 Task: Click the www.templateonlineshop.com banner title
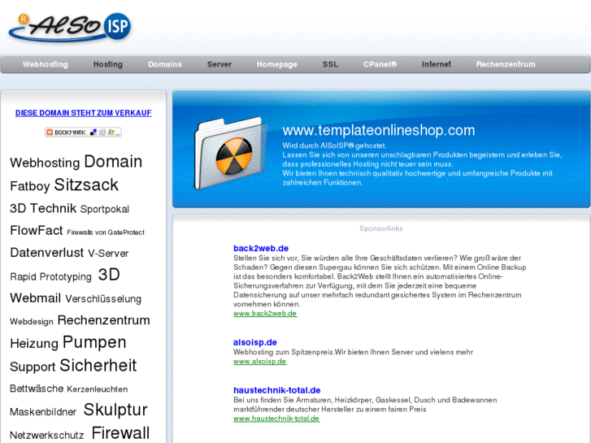[378, 130]
